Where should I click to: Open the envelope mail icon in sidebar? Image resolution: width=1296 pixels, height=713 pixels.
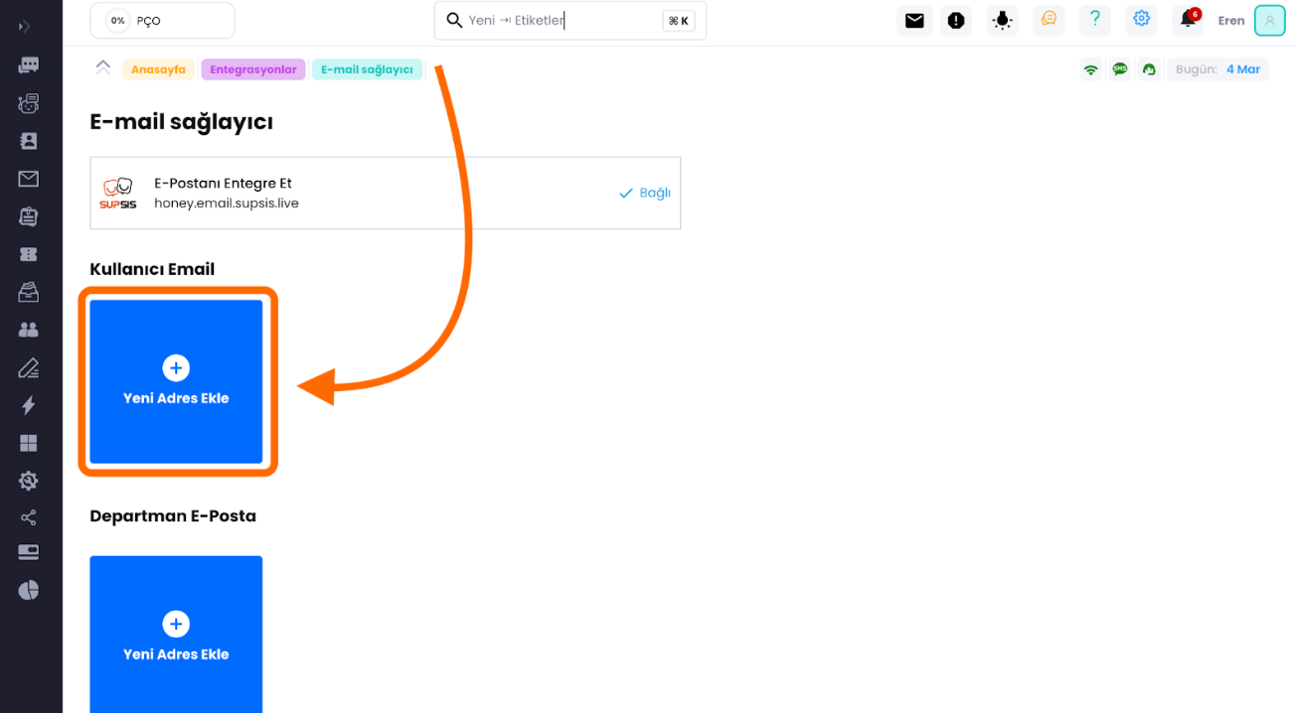(x=28, y=179)
